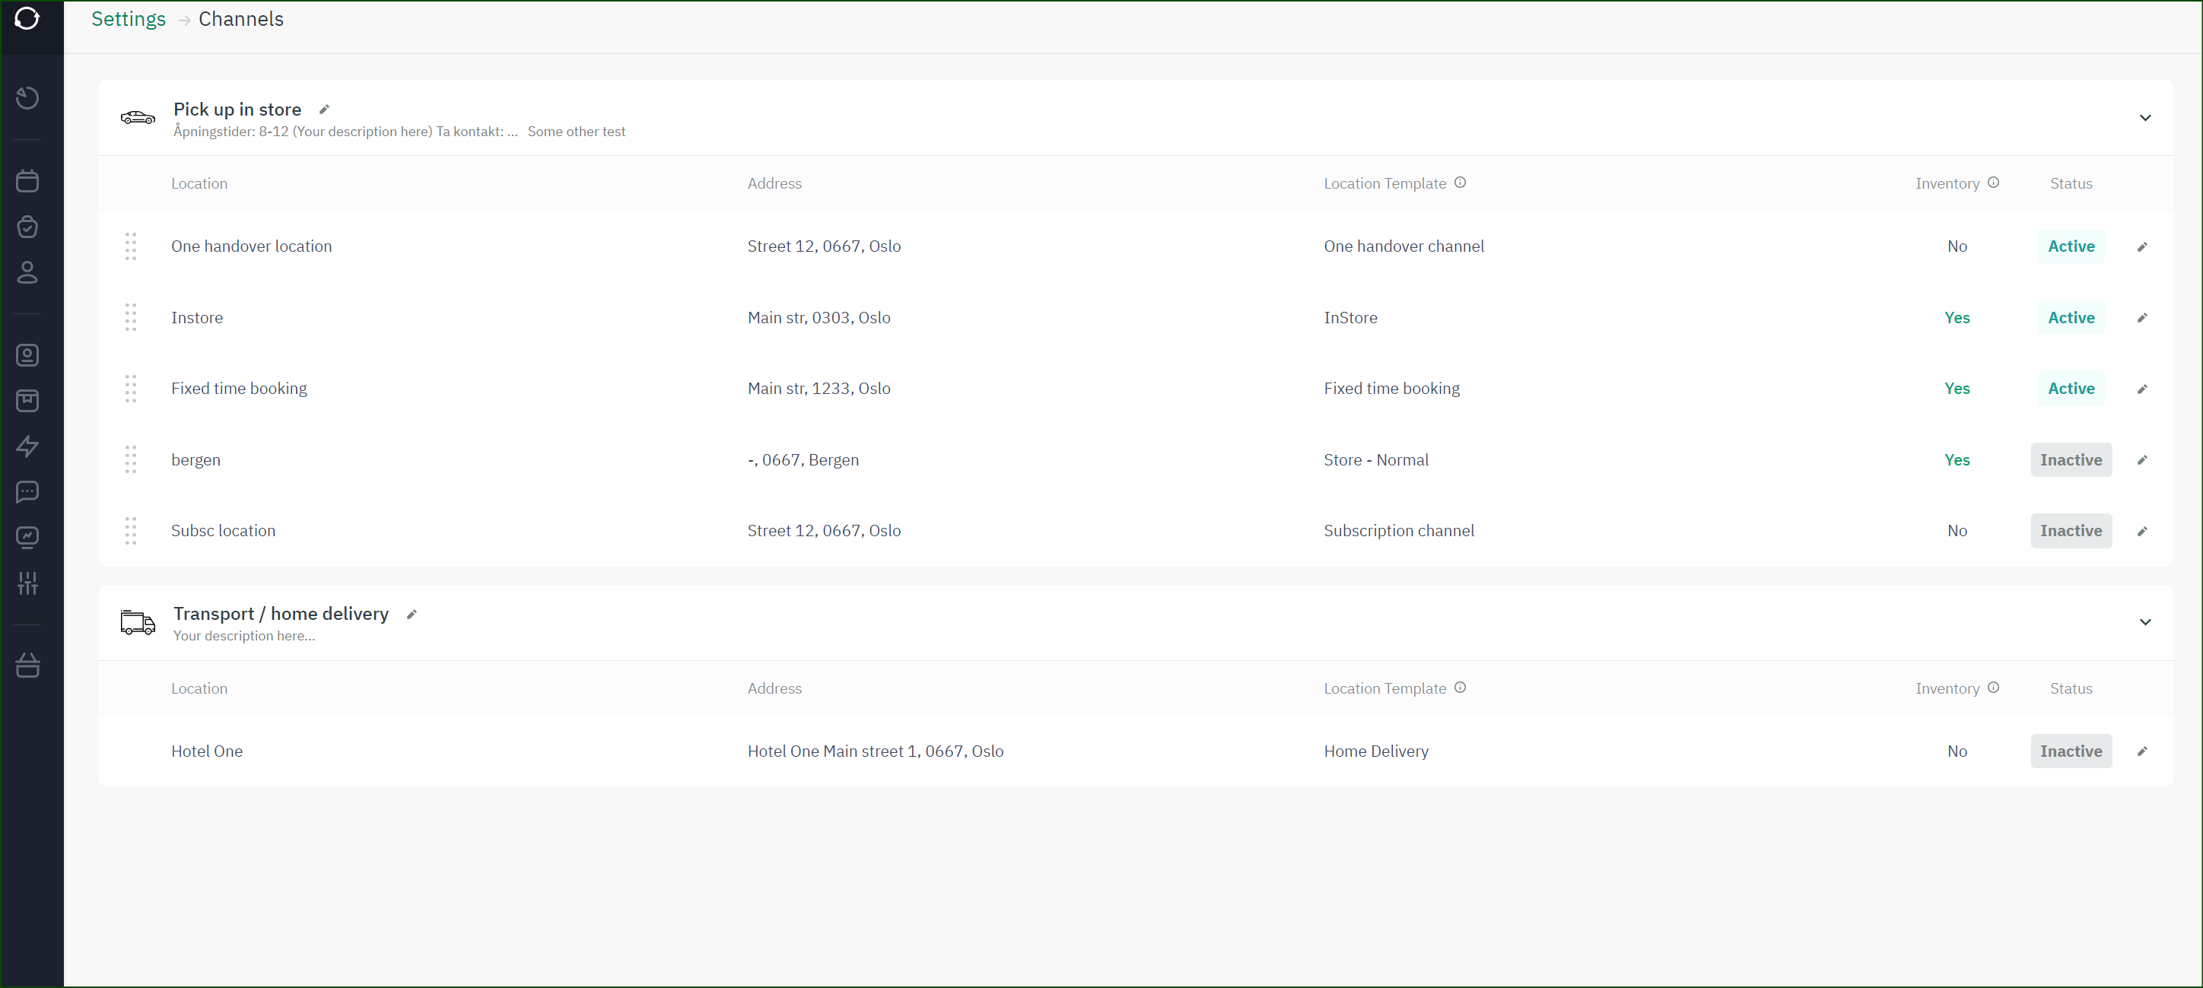
Task: Toggle the Active status of One handover location
Action: tap(2071, 246)
